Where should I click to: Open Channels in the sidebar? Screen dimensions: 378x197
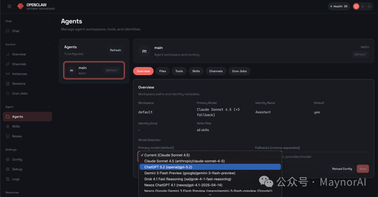point(28,64)
